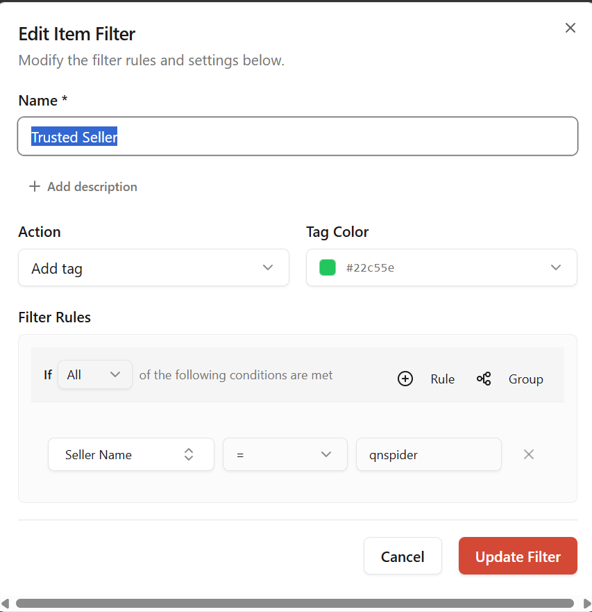Remove the Seller Name rule with X
The width and height of the screenshot is (592, 612).
[x=528, y=454]
